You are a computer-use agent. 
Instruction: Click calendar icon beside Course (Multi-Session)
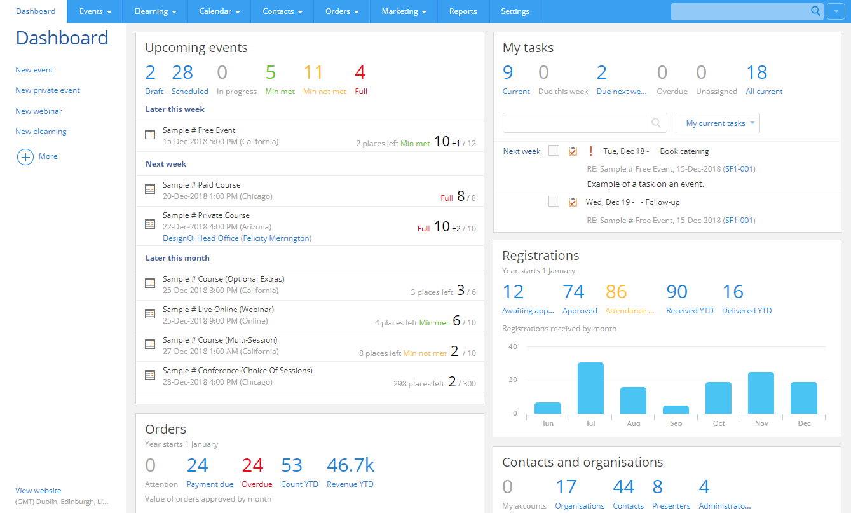point(150,344)
